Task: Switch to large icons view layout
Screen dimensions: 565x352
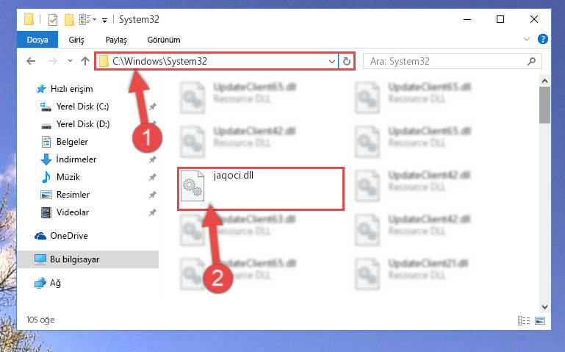Action: pyautogui.click(x=540, y=320)
